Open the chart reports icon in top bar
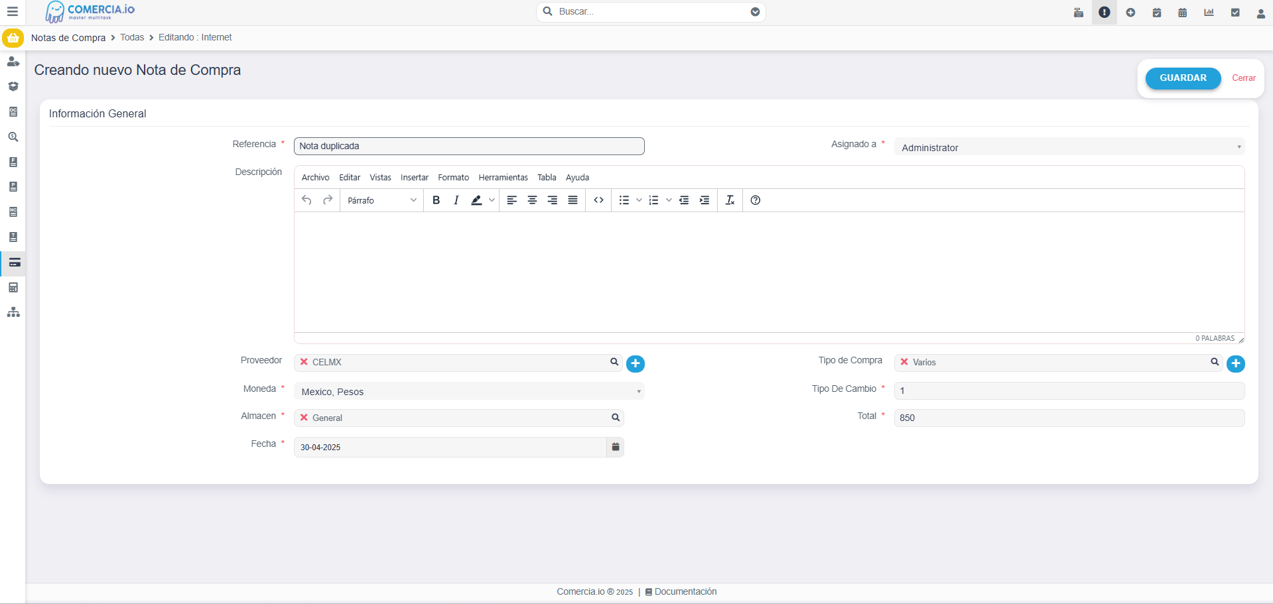 (1209, 13)
